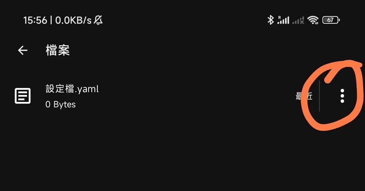Tap the muted notification bell icon
Screen dimensions: 365x191
coord(98,20)
